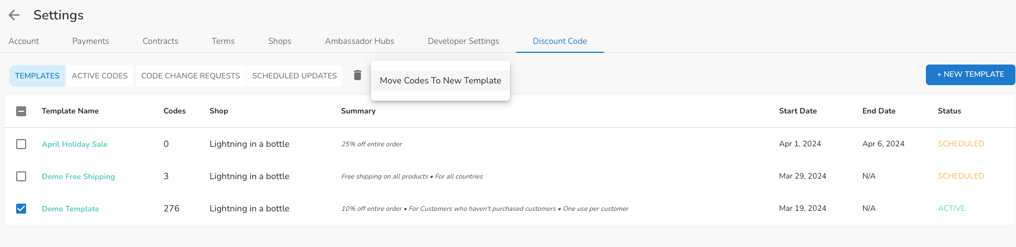Image resolution: width=1016 pixels, height=247 pixels.
Task: Toggle the select-all header checkbox
Action: click(21, 111)
